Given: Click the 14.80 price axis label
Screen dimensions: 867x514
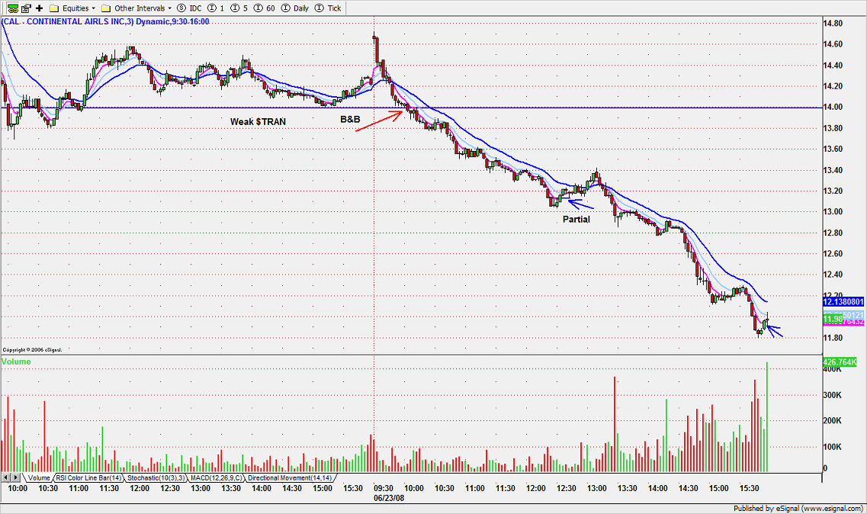Looking at the screenshot, I should pos(833,23).
